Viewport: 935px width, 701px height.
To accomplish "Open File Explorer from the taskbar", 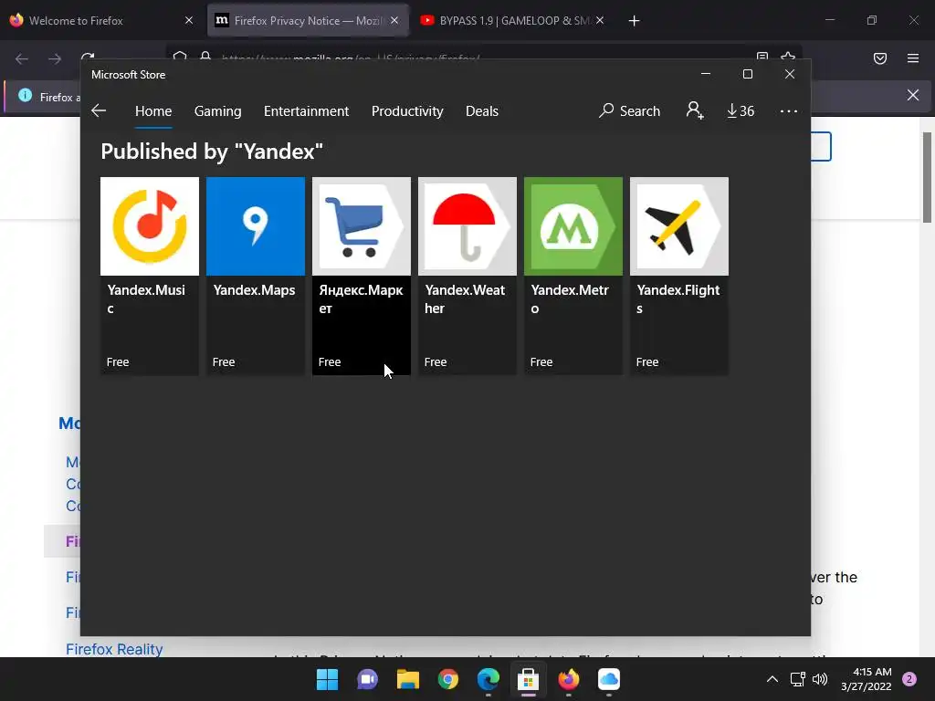I will click(408, 679).
